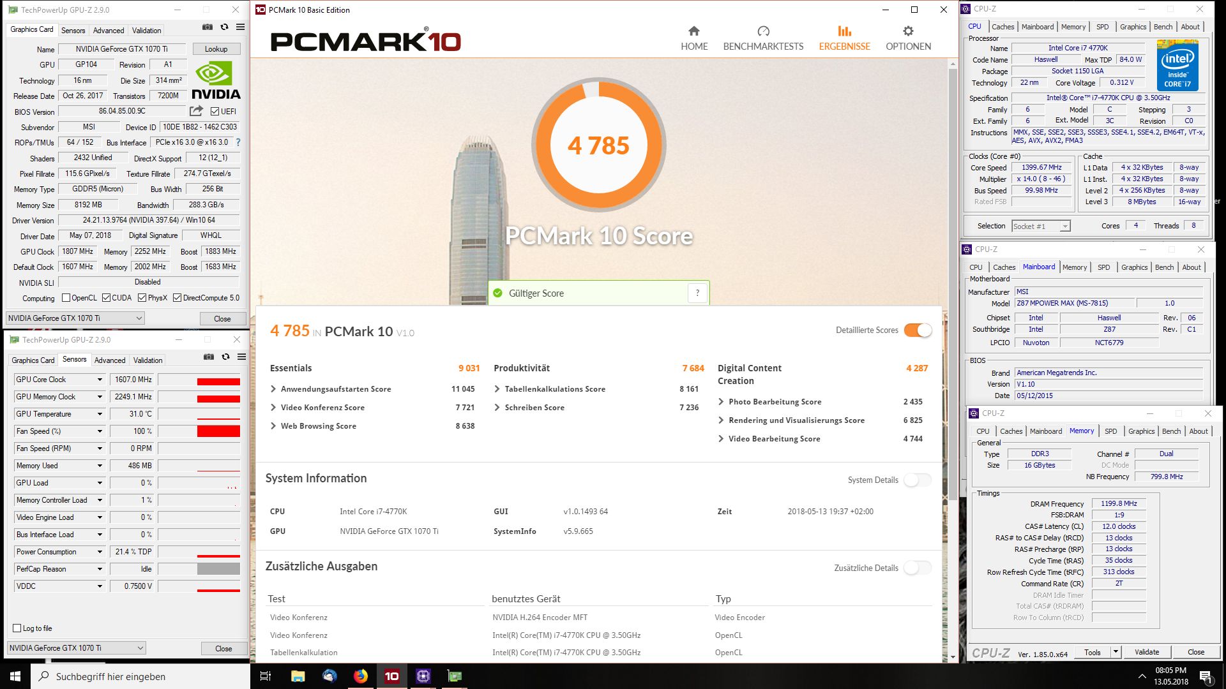This screenshot has width=1226, height=689.
Task: Toggle DirectCompute 5.0 checkbox
Action: pyautogui.click(x=177, y=298)
